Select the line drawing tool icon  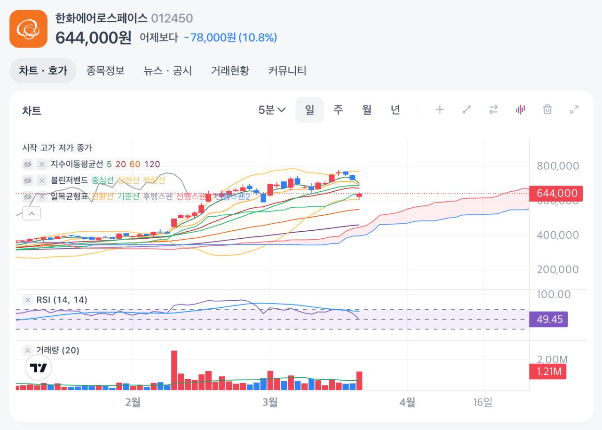[467, 110]
